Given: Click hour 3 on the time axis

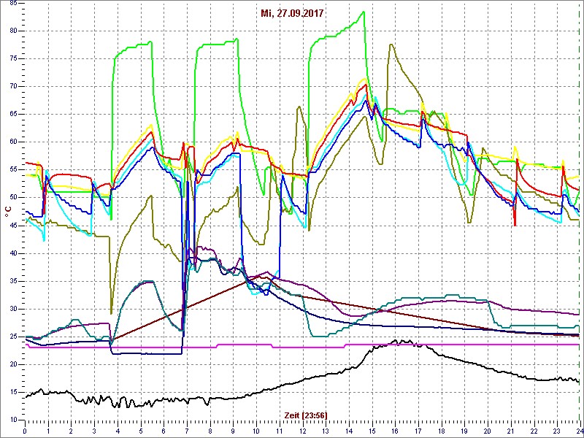Looking at the screenshot, I should pyautogui.click(x=94, y=429).
